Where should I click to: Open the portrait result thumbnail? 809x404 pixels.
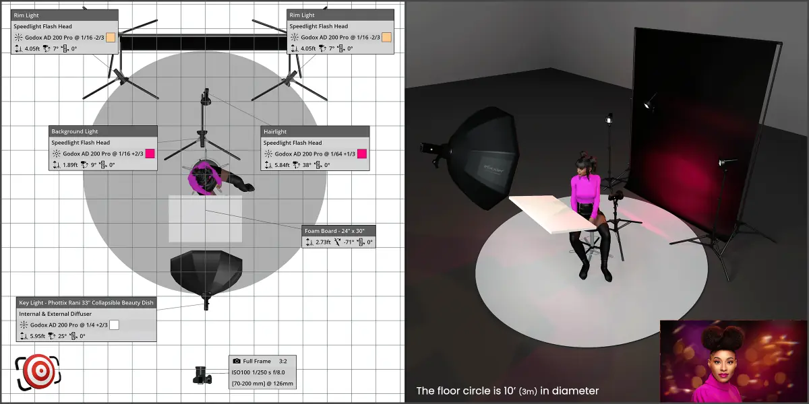point(733,361)
